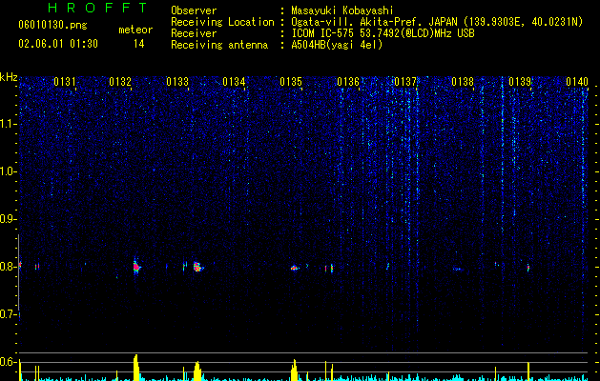
Task: Click the 0139 time marker
Action: click(520, 82)
